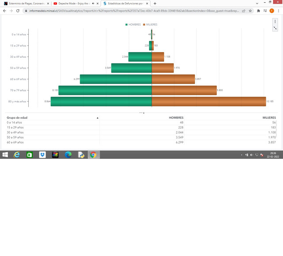
Task: Select the green 50 a 59 años bar
Action: [x=132, y=68]
